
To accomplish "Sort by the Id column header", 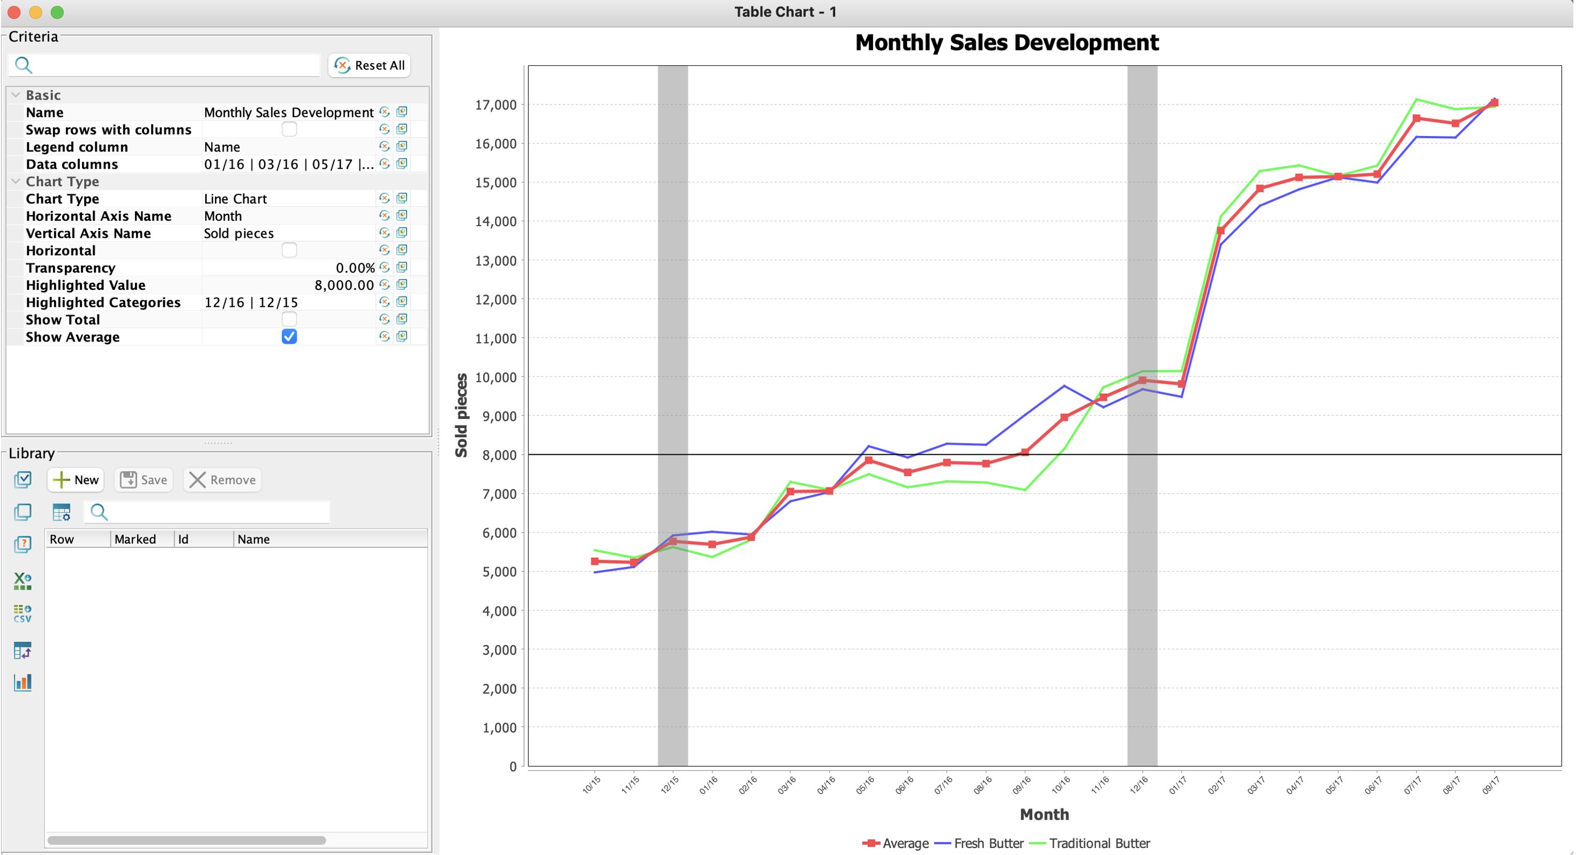I will pos(204,538).
